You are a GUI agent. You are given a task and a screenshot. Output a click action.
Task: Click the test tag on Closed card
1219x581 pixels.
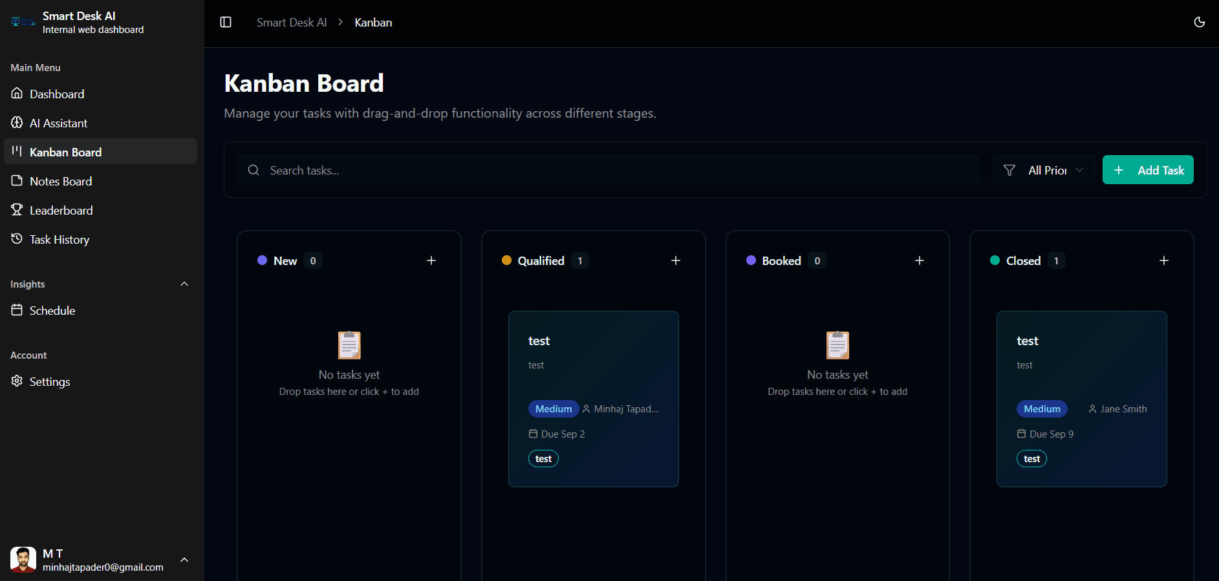tap(1031, 459)
